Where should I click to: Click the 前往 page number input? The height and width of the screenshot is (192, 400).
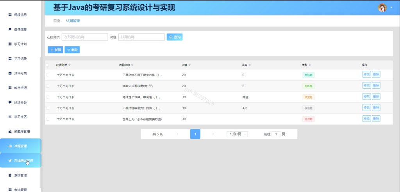[276, 134]
